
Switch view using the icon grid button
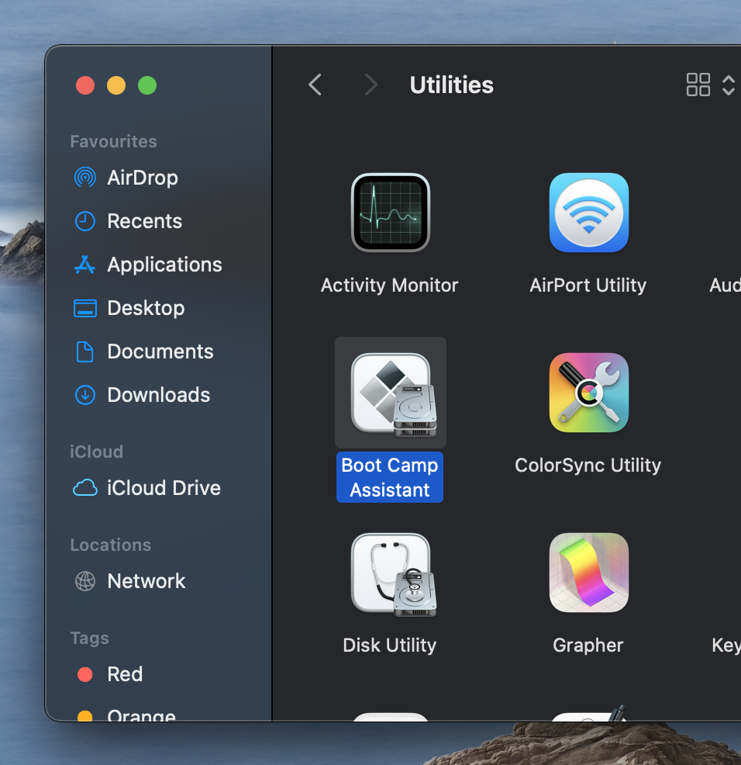click(698, 85)
